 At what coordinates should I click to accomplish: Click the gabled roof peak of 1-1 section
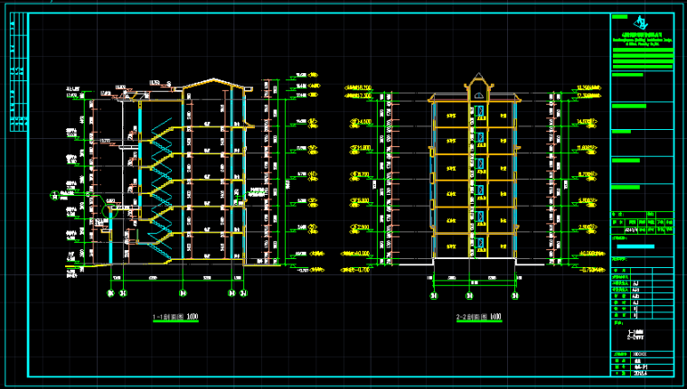coord(213,80)
